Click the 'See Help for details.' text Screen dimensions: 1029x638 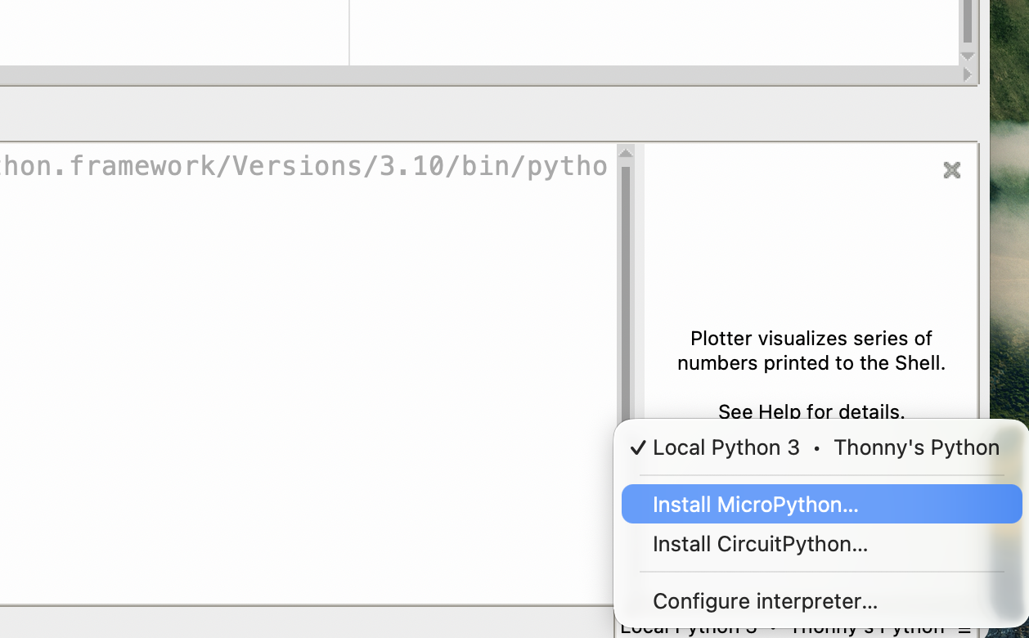tap(811, 411)
